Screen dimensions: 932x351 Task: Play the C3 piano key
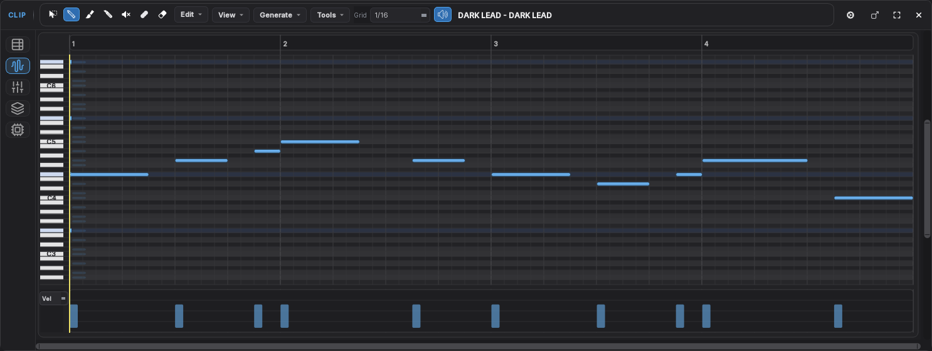[52, 254]
